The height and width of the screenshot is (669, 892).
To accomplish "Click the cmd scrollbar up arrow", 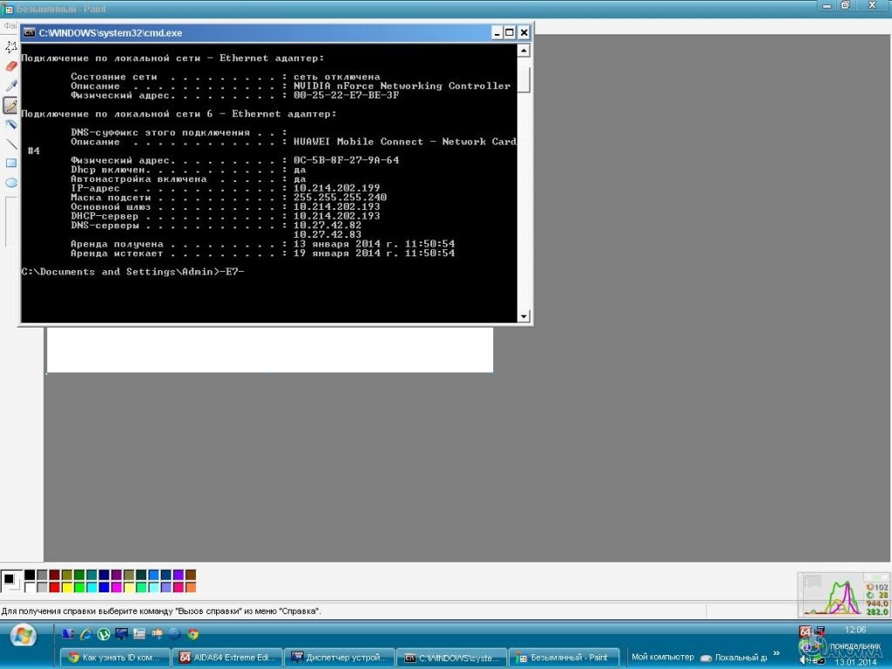I will point(524,51).
